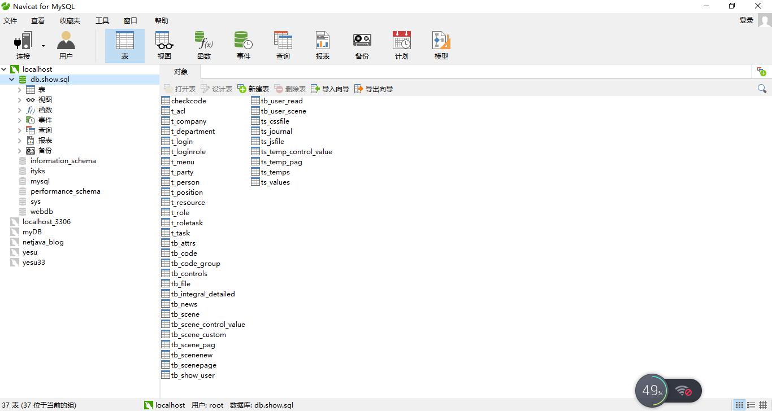This screenshot has width=772, height=411.
Task: Click the 登录 link
Action: tap(747, 20)
